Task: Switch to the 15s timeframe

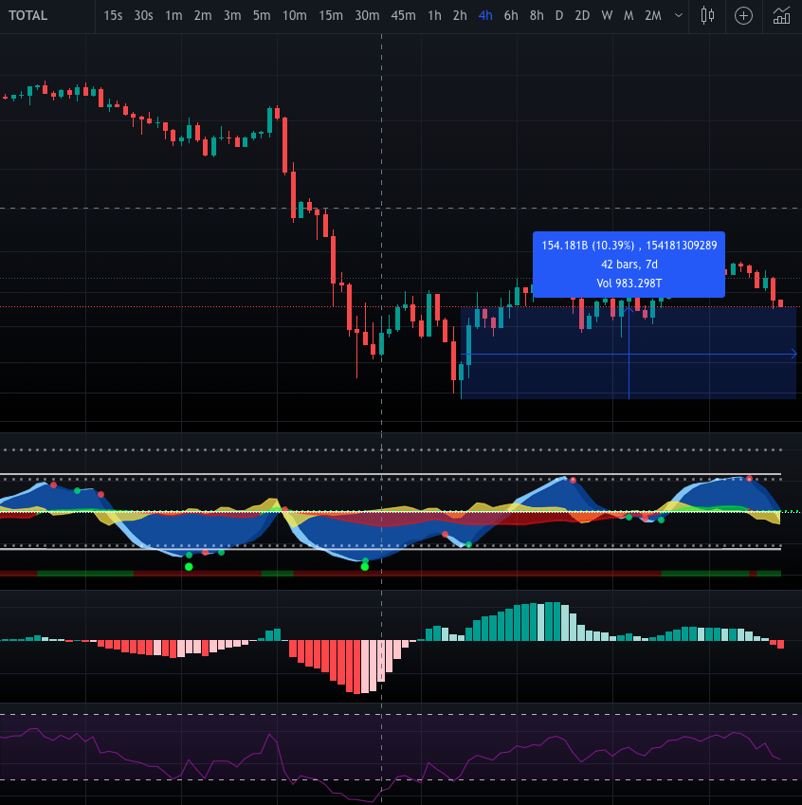Action: [113, 15]
